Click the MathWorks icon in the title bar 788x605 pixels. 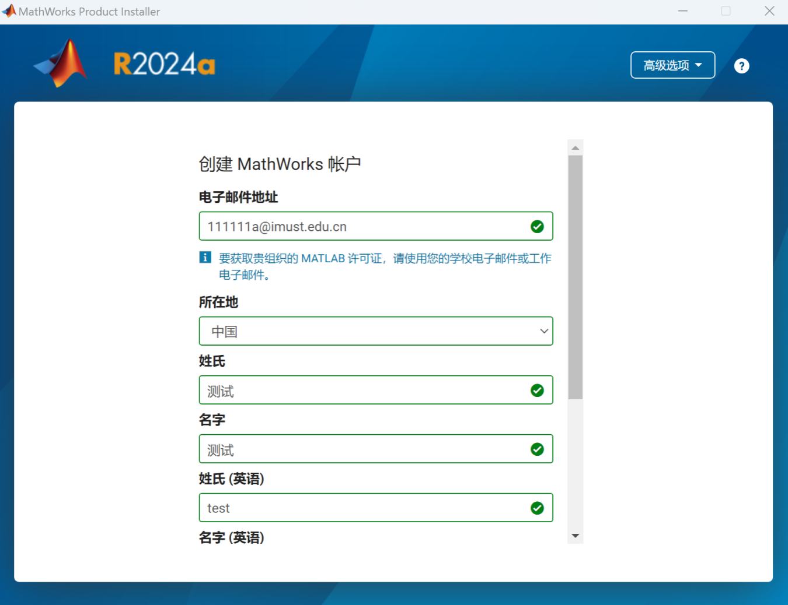click(x=8, y=10)
